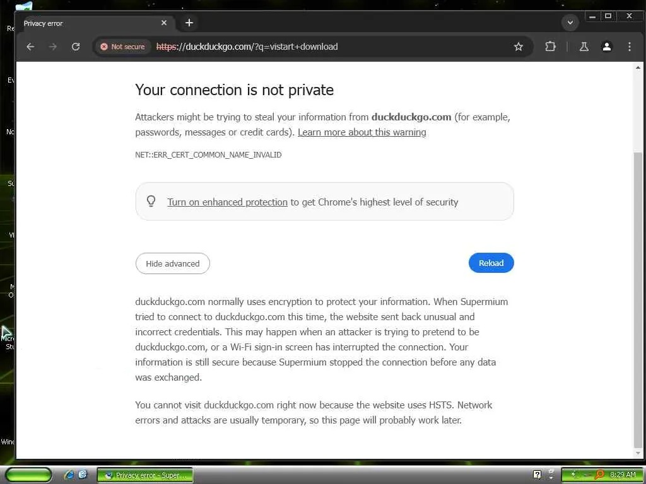
Task: Open the Extensions puzzle icon
Action: pyautogui.click(x=551, y=47)
